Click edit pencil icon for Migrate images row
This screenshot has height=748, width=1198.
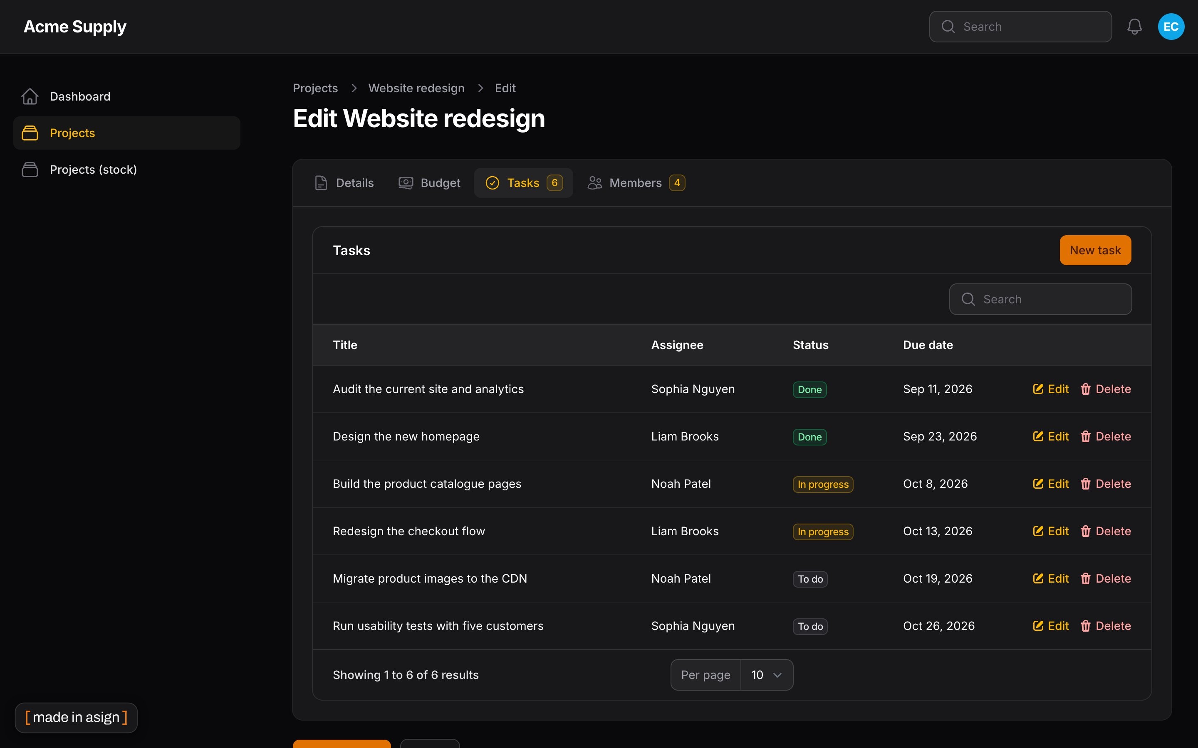[x=1037, y=578]
